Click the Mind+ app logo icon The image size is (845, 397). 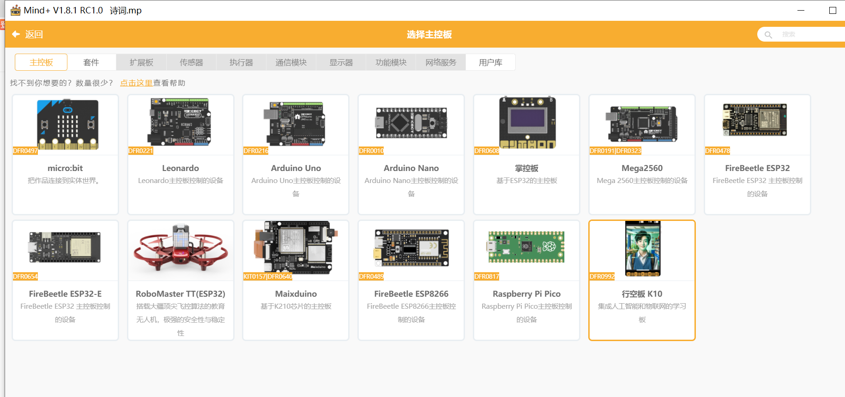16,10
